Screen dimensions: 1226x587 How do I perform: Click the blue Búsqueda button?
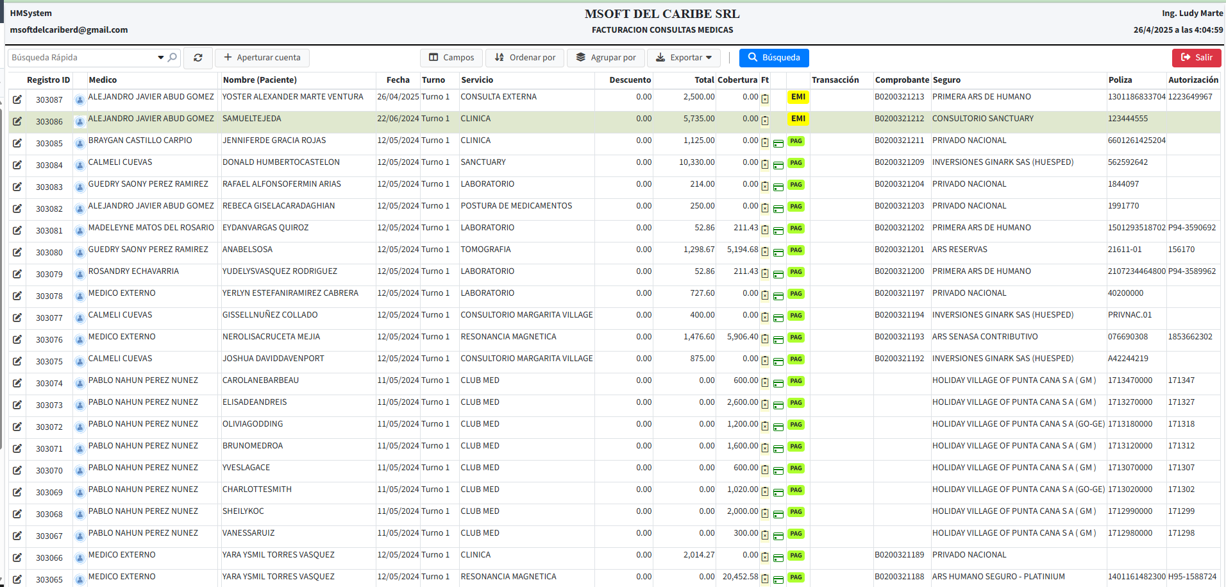click(x=774, y=58)
